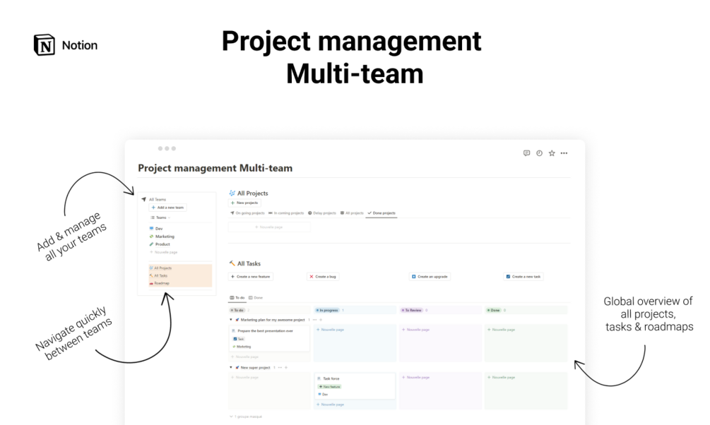Screen dimensions: 710x425
Task: Switch to Delay projects tab
Action: (x=322, y=213)
